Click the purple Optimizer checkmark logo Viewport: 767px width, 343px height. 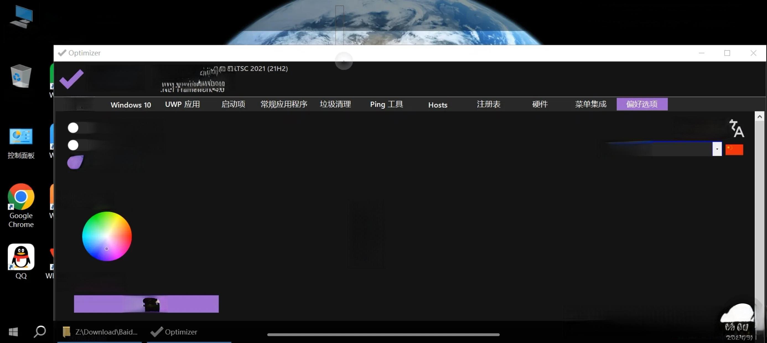click(71, 79)
